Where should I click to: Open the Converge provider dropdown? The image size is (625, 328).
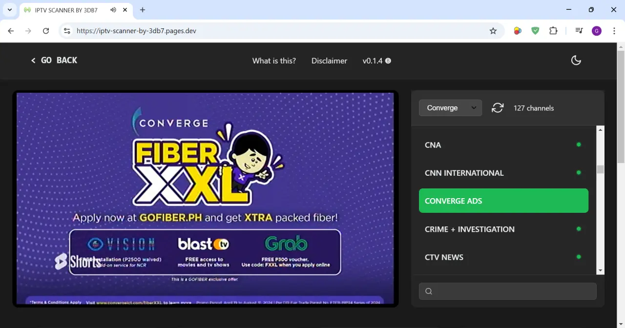pos(450,108)
